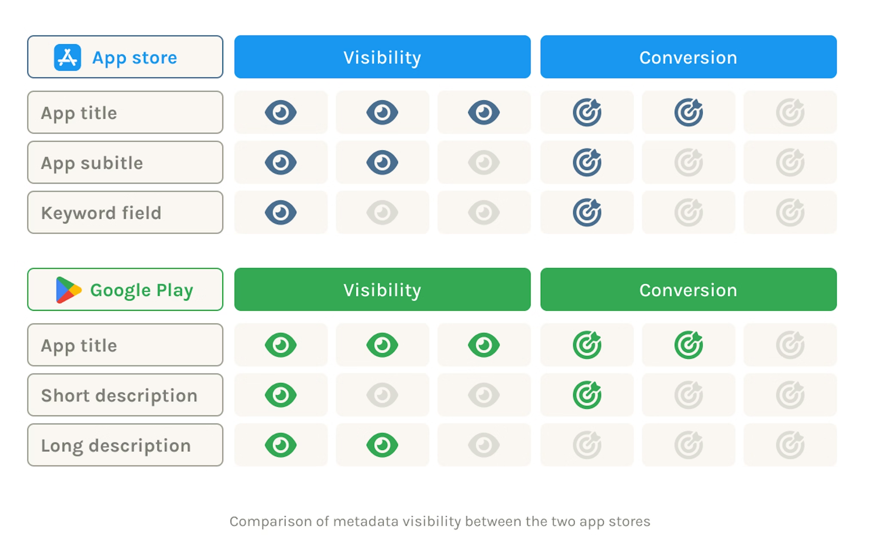Click the App subtitle label

(x=125, y=163)
